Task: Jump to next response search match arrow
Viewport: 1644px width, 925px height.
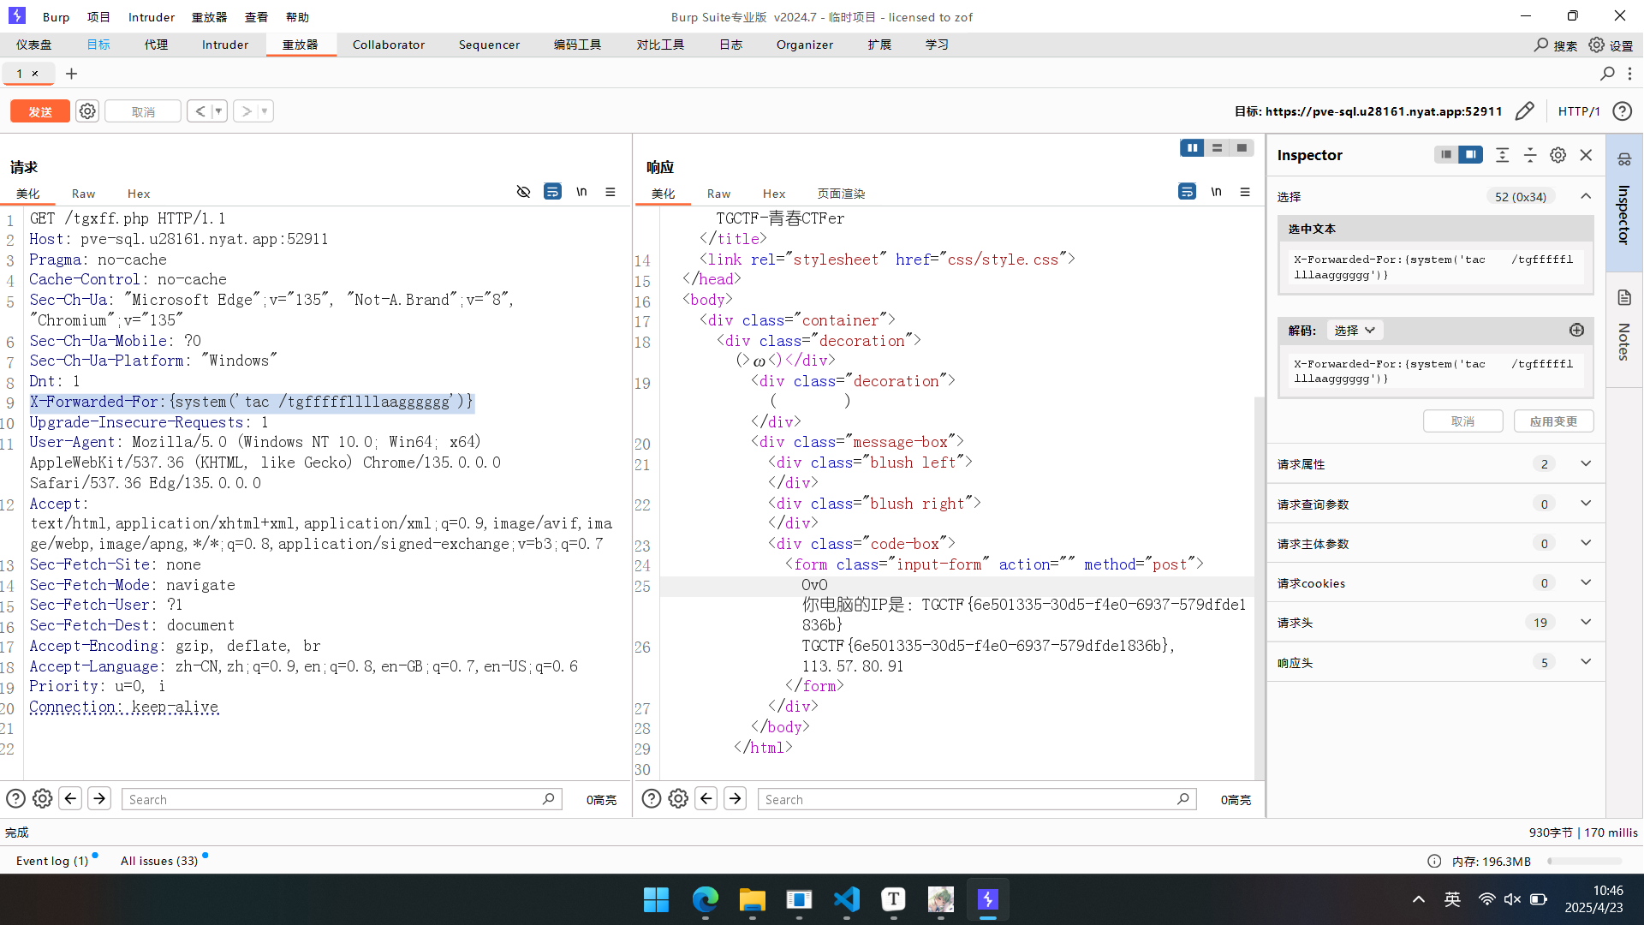Action: (x=735, y=799)
